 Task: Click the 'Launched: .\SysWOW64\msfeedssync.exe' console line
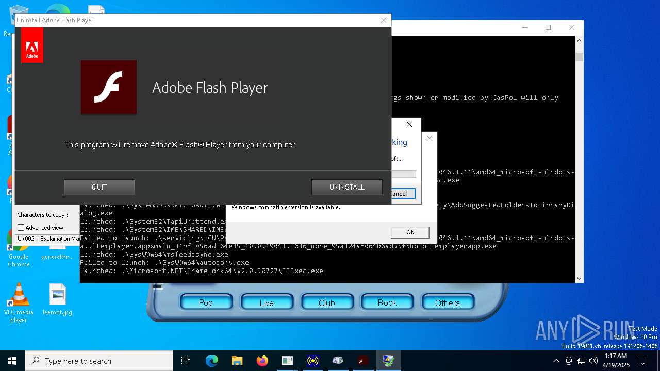click(x=154, y=254)
